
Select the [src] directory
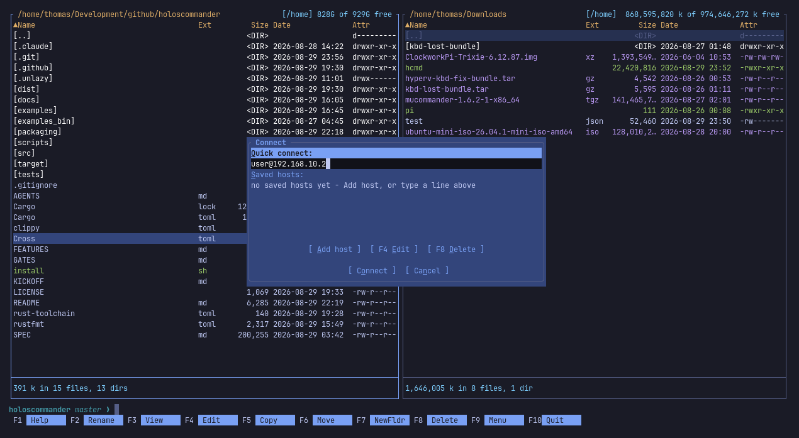coord(130,153)
